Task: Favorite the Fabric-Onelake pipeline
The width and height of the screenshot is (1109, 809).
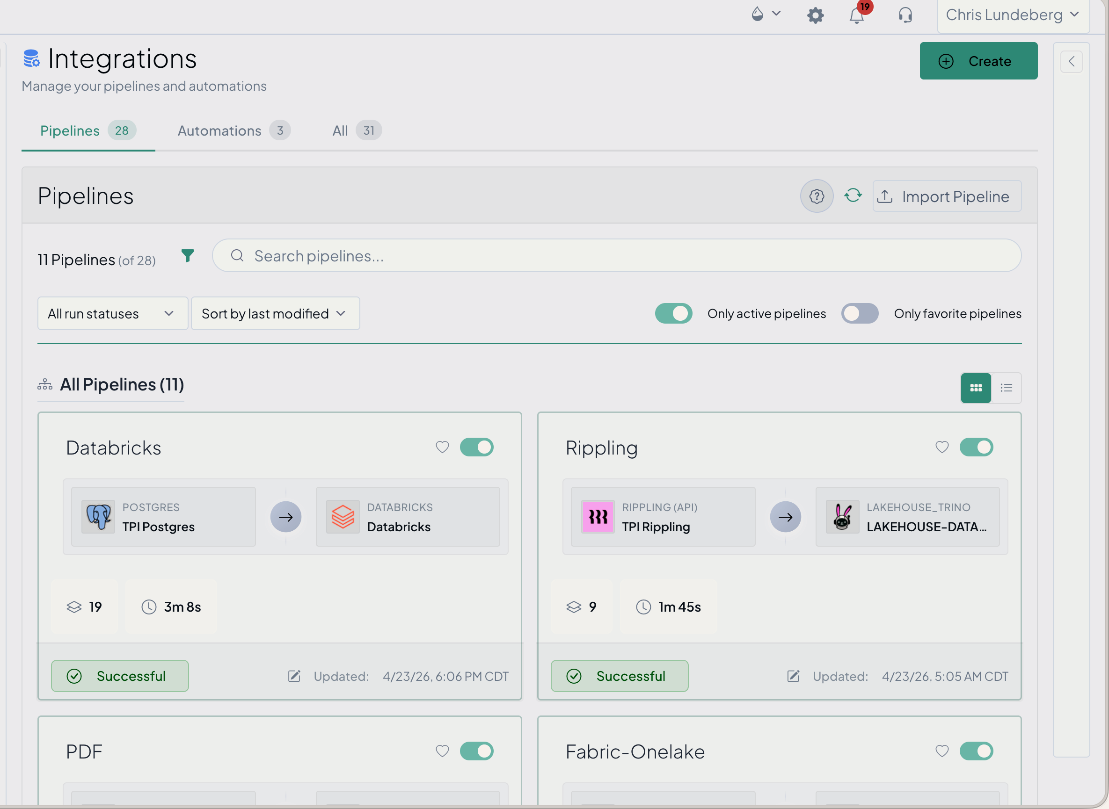Action: click(941, 751)
